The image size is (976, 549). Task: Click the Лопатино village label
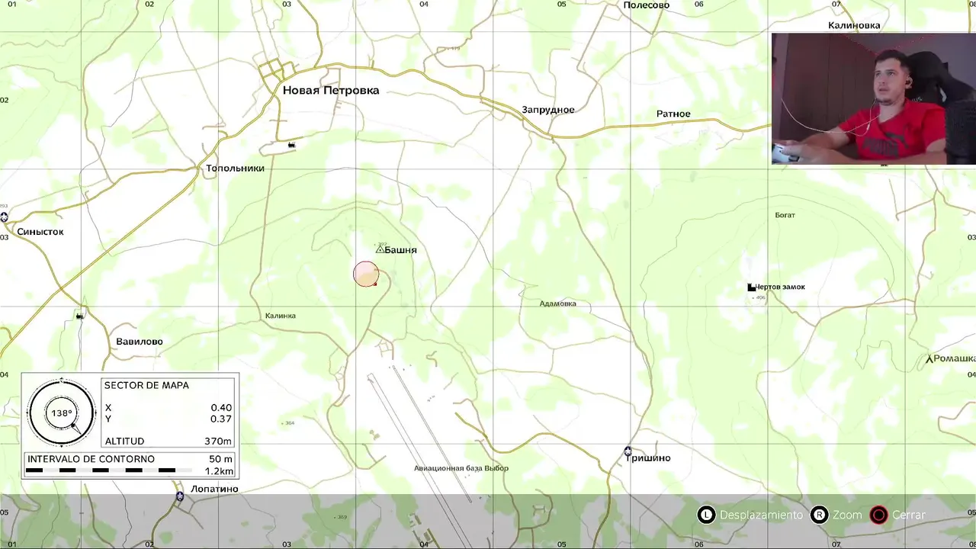tap(214, 489)
